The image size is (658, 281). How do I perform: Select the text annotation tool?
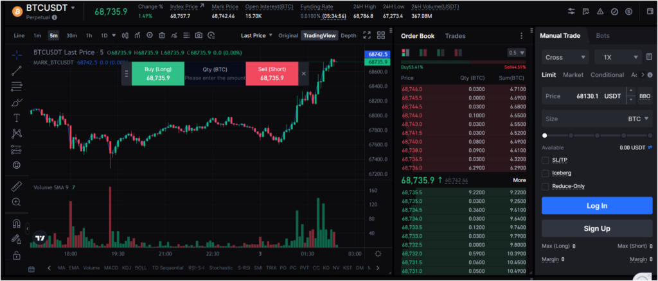point(17,118)
